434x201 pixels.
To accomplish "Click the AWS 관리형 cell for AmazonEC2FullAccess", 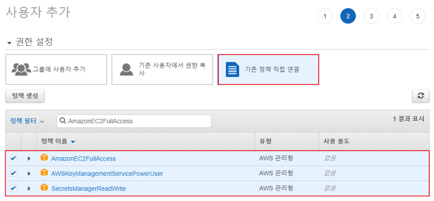I will click(x=276, y=158).
